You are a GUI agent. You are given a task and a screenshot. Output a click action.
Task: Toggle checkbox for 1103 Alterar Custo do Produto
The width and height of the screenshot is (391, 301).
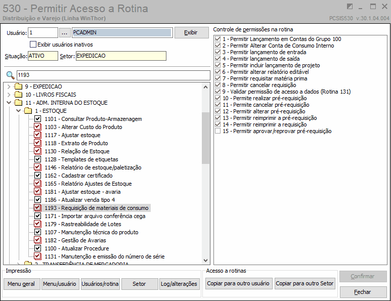pyautogui.click(x=37, y=126)
